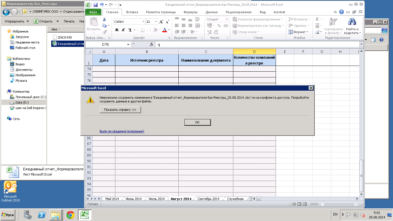Click the Align text left icon
The width and height of the screenshot is (393, 221).
click(x=177, y=26)
